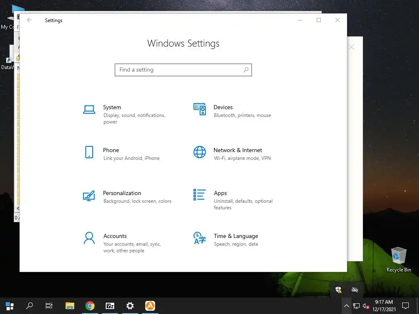Click the Apps list icon
419x314 pixels.
[x=200, y=195]
